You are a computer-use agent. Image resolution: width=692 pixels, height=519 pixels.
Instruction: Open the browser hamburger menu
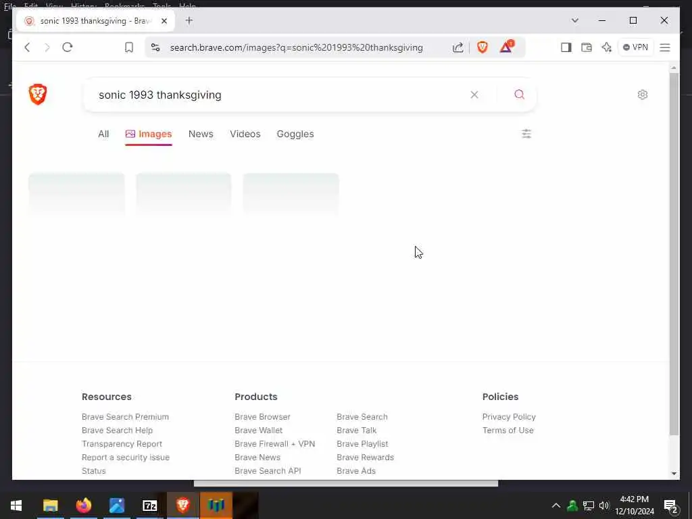tap(665, 47)
